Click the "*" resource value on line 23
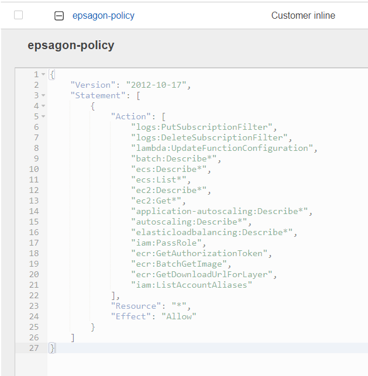The image size is (368, 376). [x=178, y=306]
